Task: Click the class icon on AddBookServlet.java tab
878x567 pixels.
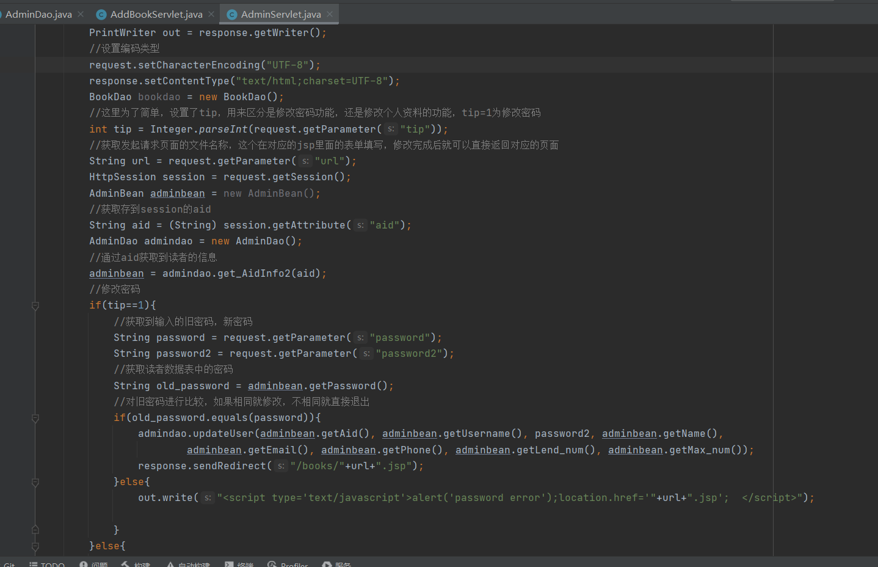Action: (101, 14)
